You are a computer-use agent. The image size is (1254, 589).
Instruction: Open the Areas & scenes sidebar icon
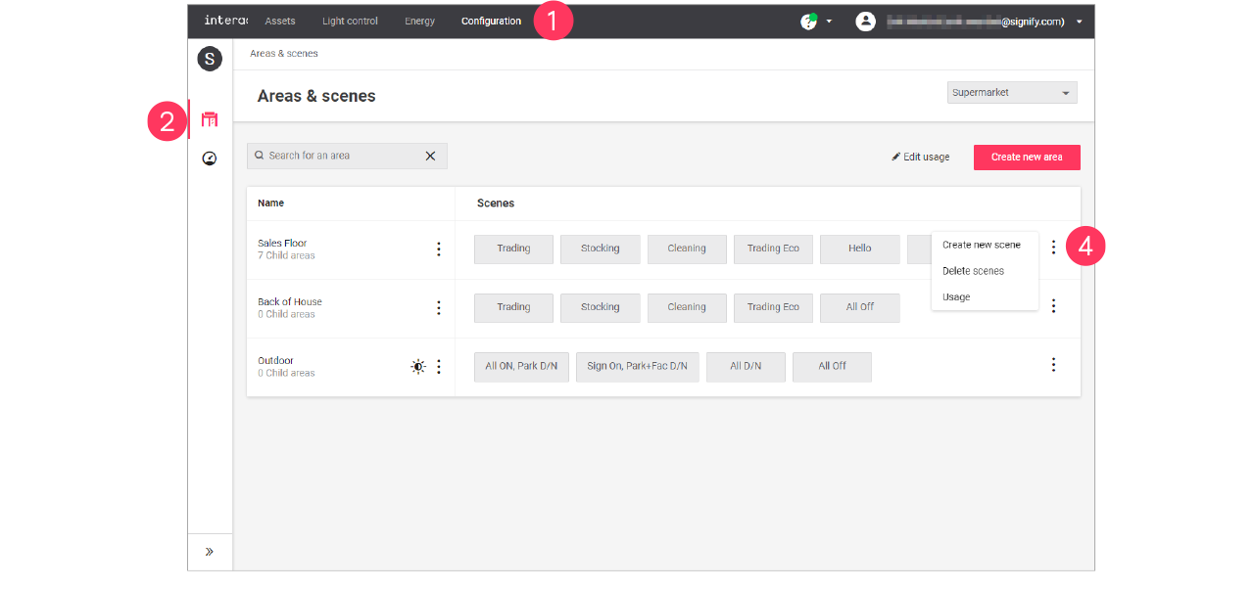[209, 119]
